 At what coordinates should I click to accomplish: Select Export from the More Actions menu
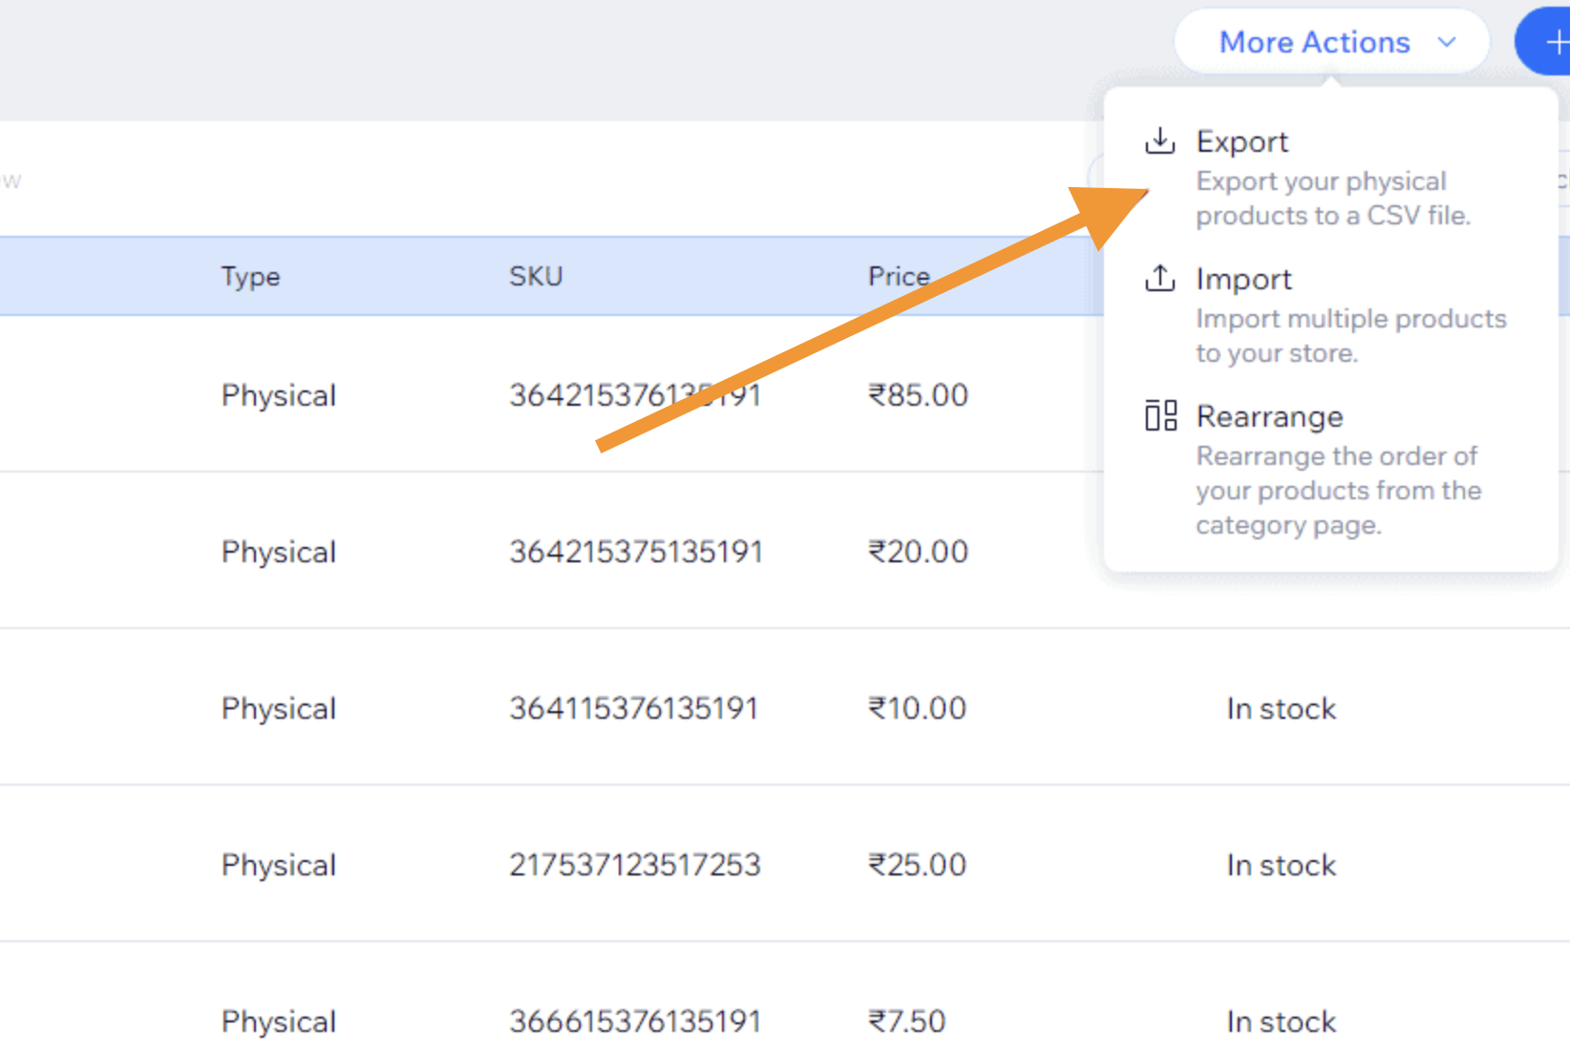[x=1241, y=140]
